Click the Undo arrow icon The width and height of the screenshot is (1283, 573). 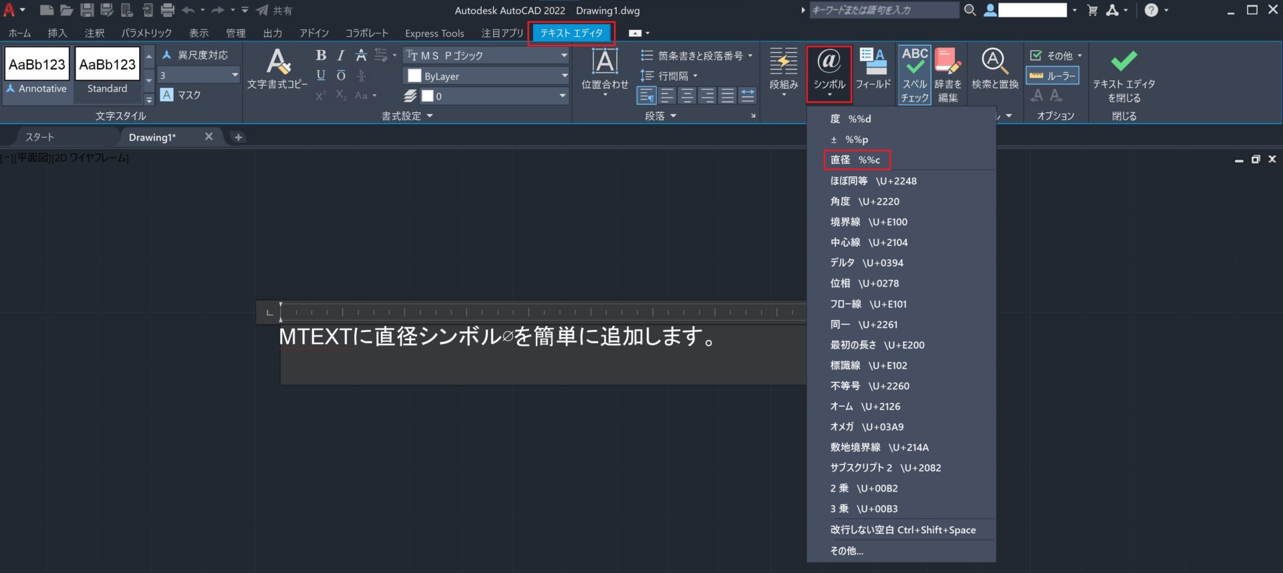[x=188, y=10]
